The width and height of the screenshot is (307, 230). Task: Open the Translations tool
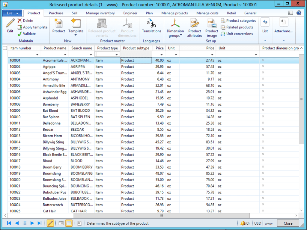tap(151, 27)
